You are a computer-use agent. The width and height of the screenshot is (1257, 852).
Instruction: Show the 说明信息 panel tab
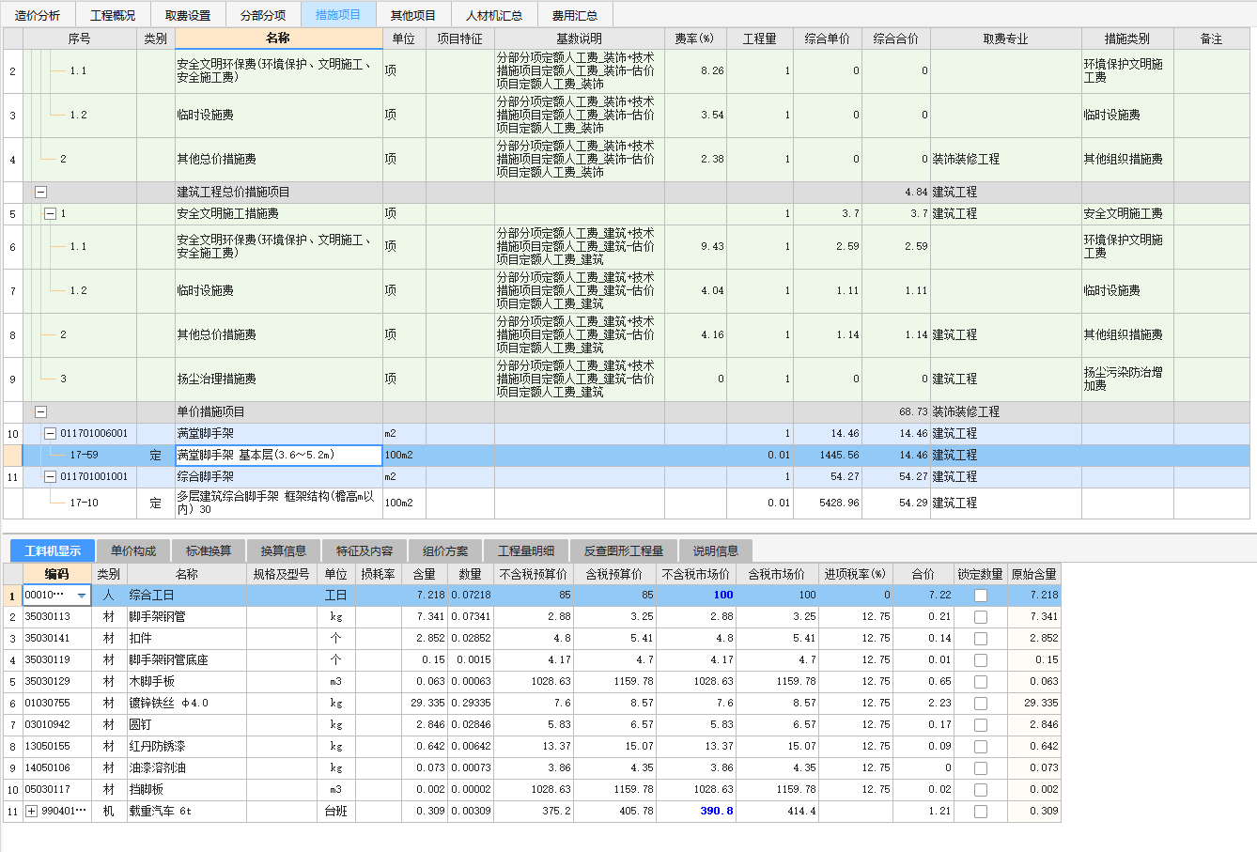pyautogui.click(x=716, y=550)
